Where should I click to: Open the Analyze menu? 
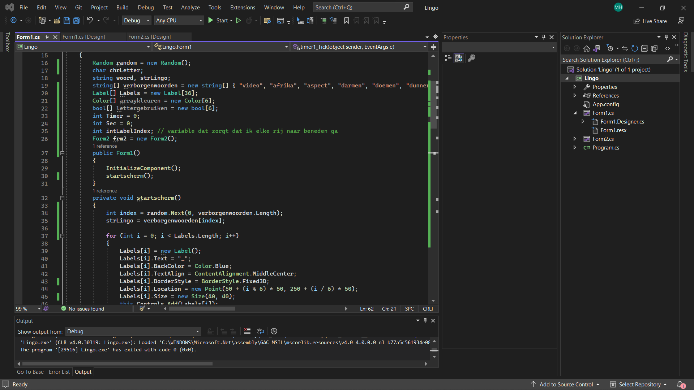coord(190,7)
